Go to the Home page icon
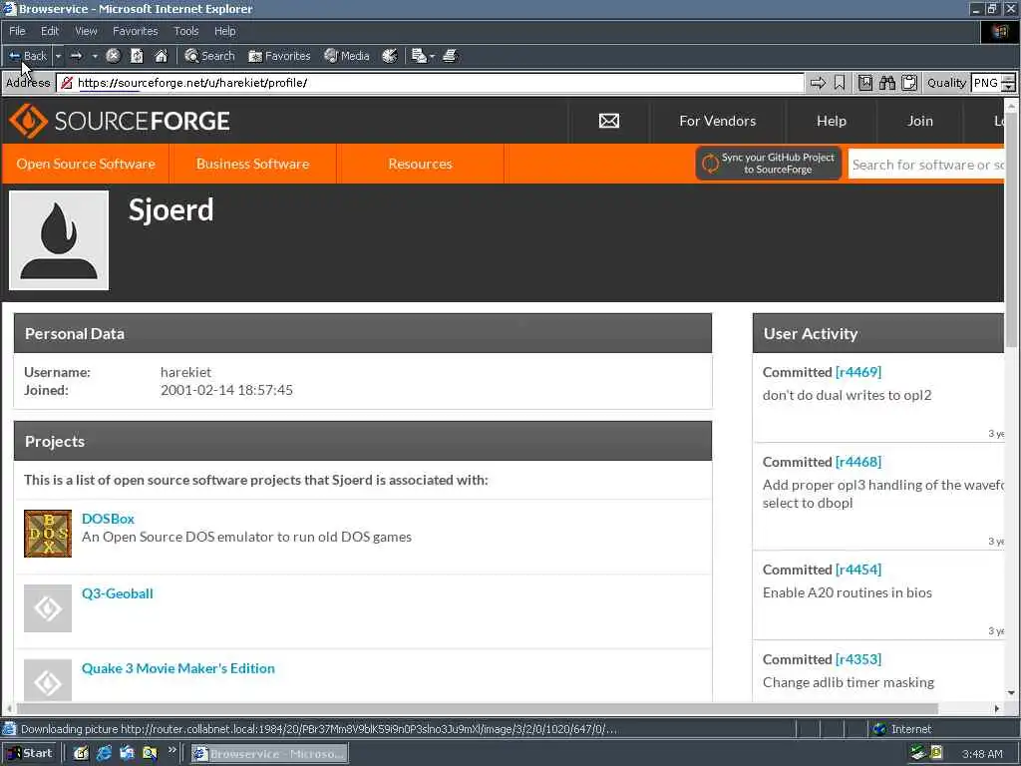This screenshot has height=766, width=1021. pyautogui.click(x=161, y=56)
